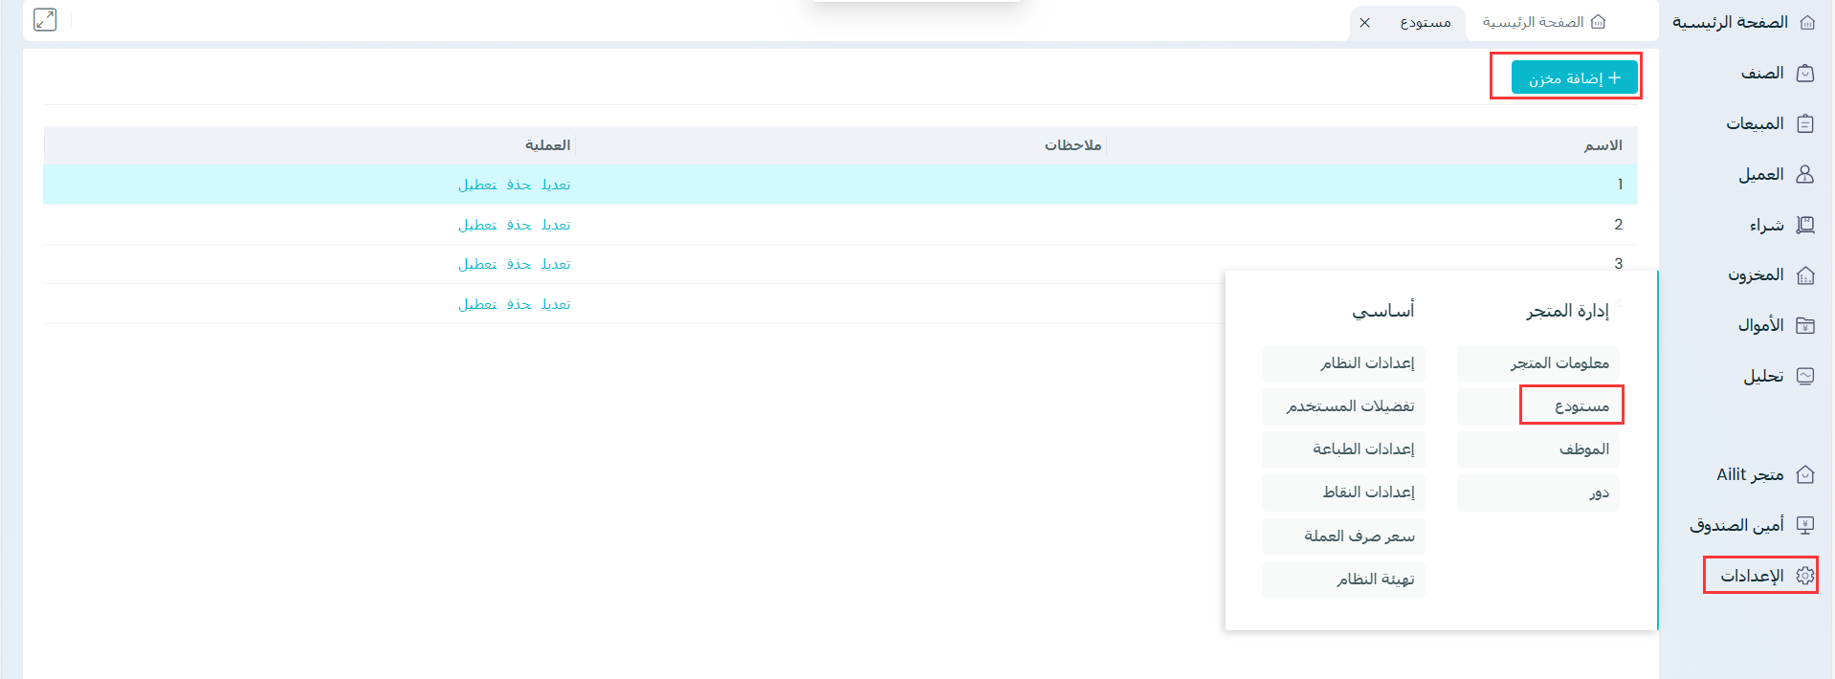The width and height of the screenshot is (1835, 679).
Task: Click تعديل link for warehouse 1
Action: point(556,185)
